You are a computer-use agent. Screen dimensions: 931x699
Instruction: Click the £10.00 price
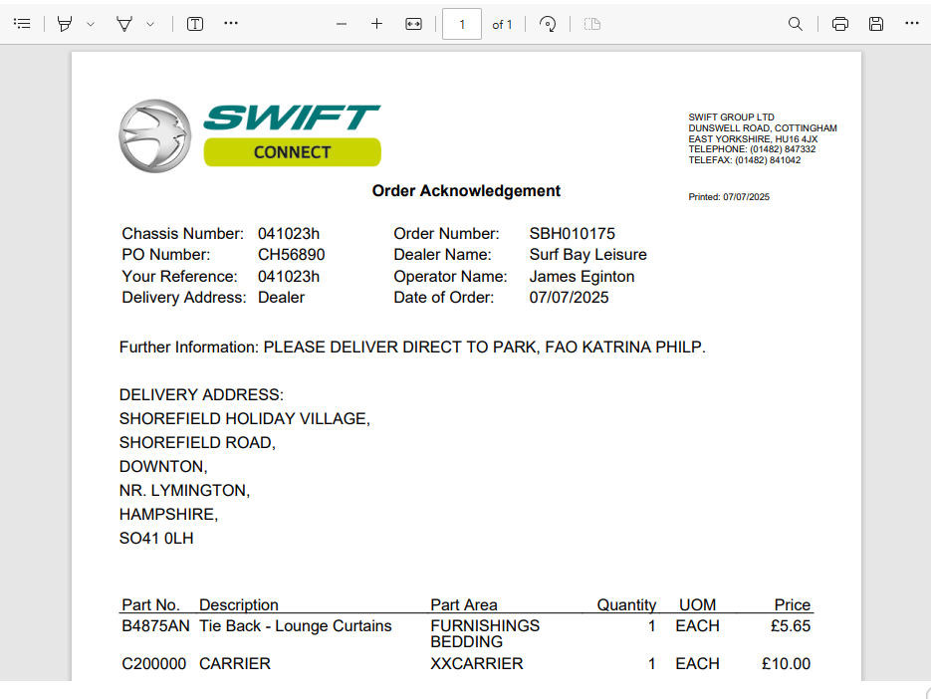(x=787, y=664)
